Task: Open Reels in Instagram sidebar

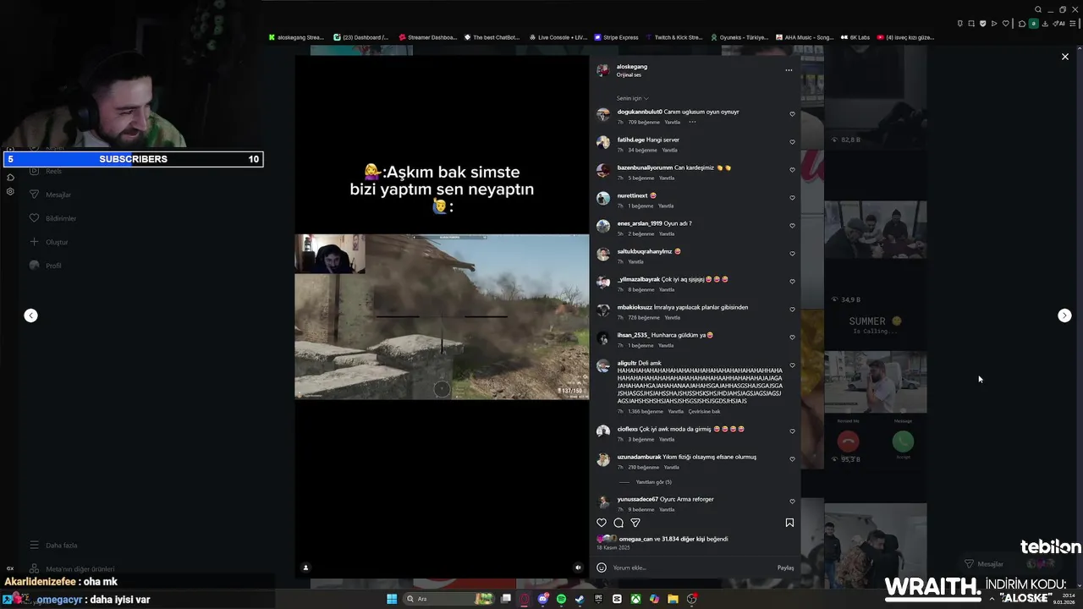Action: tap(46, 171)
